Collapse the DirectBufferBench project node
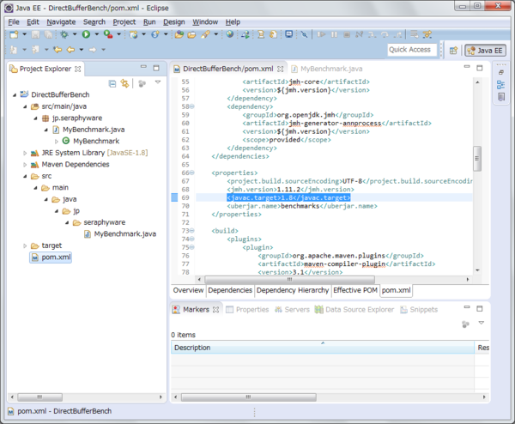The image size is (515, 424). coord(15,95)
